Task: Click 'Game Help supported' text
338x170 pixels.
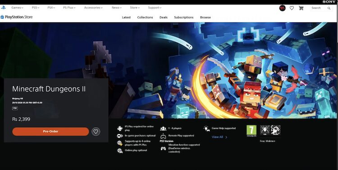Action: (224, 128)
